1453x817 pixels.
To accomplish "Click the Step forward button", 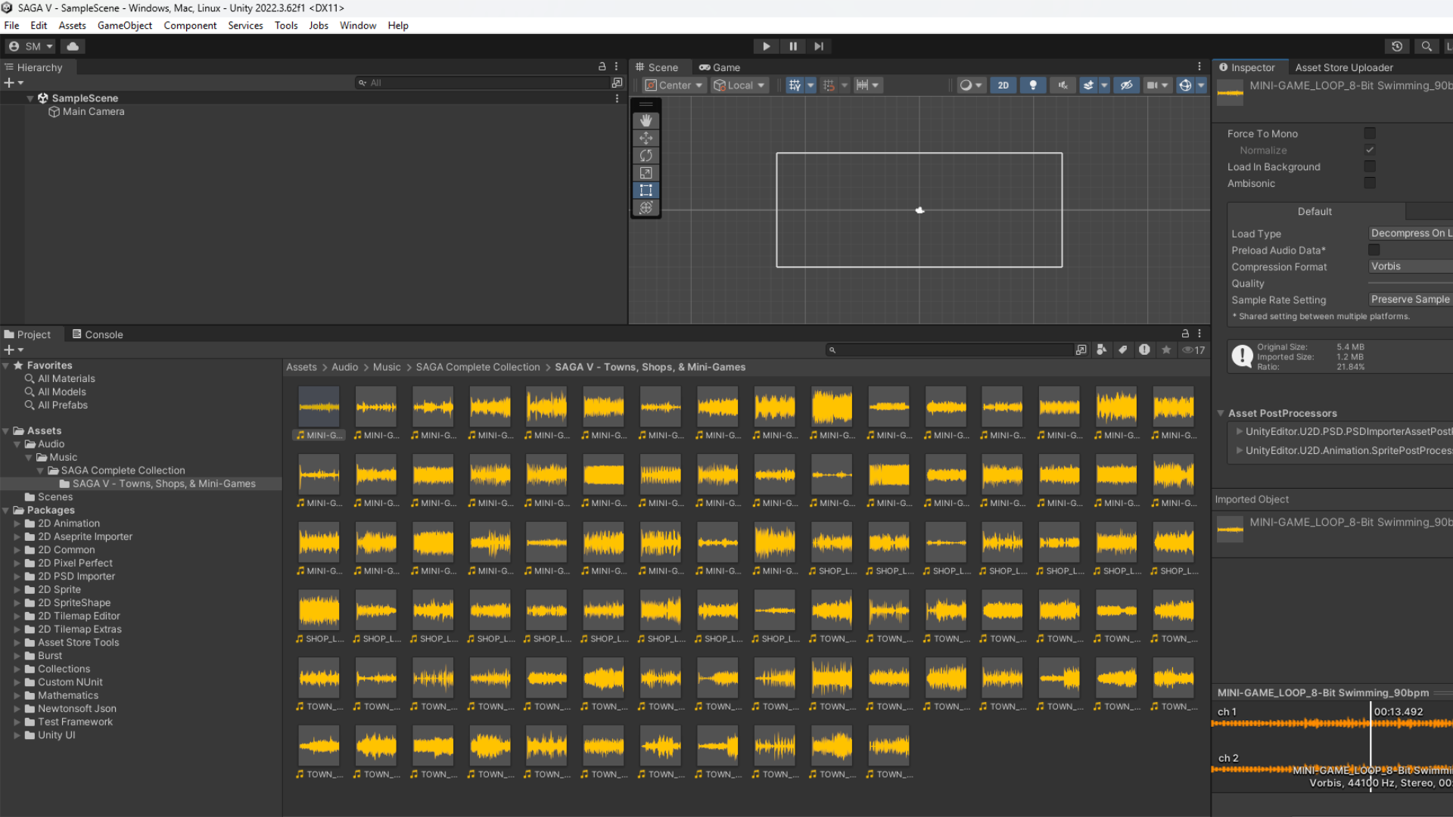I will [x=819, y=46].
